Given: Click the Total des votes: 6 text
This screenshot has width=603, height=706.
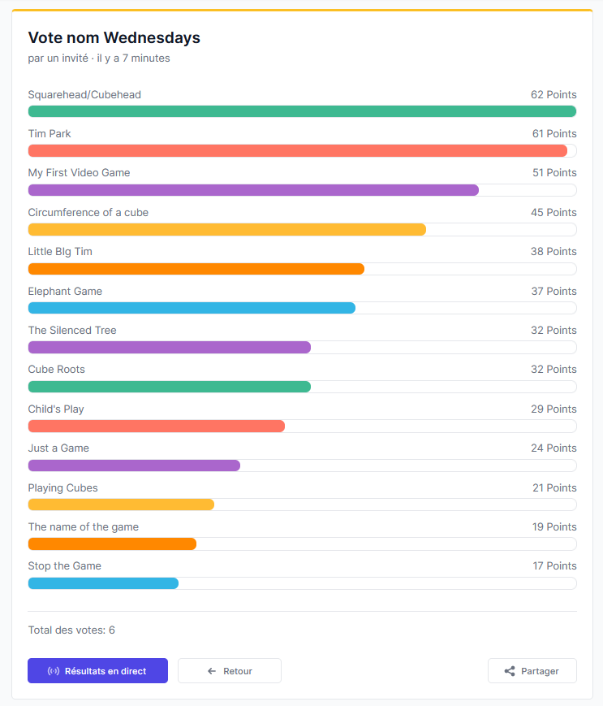Looking at the screenshot, I should (x=71, y=630).
